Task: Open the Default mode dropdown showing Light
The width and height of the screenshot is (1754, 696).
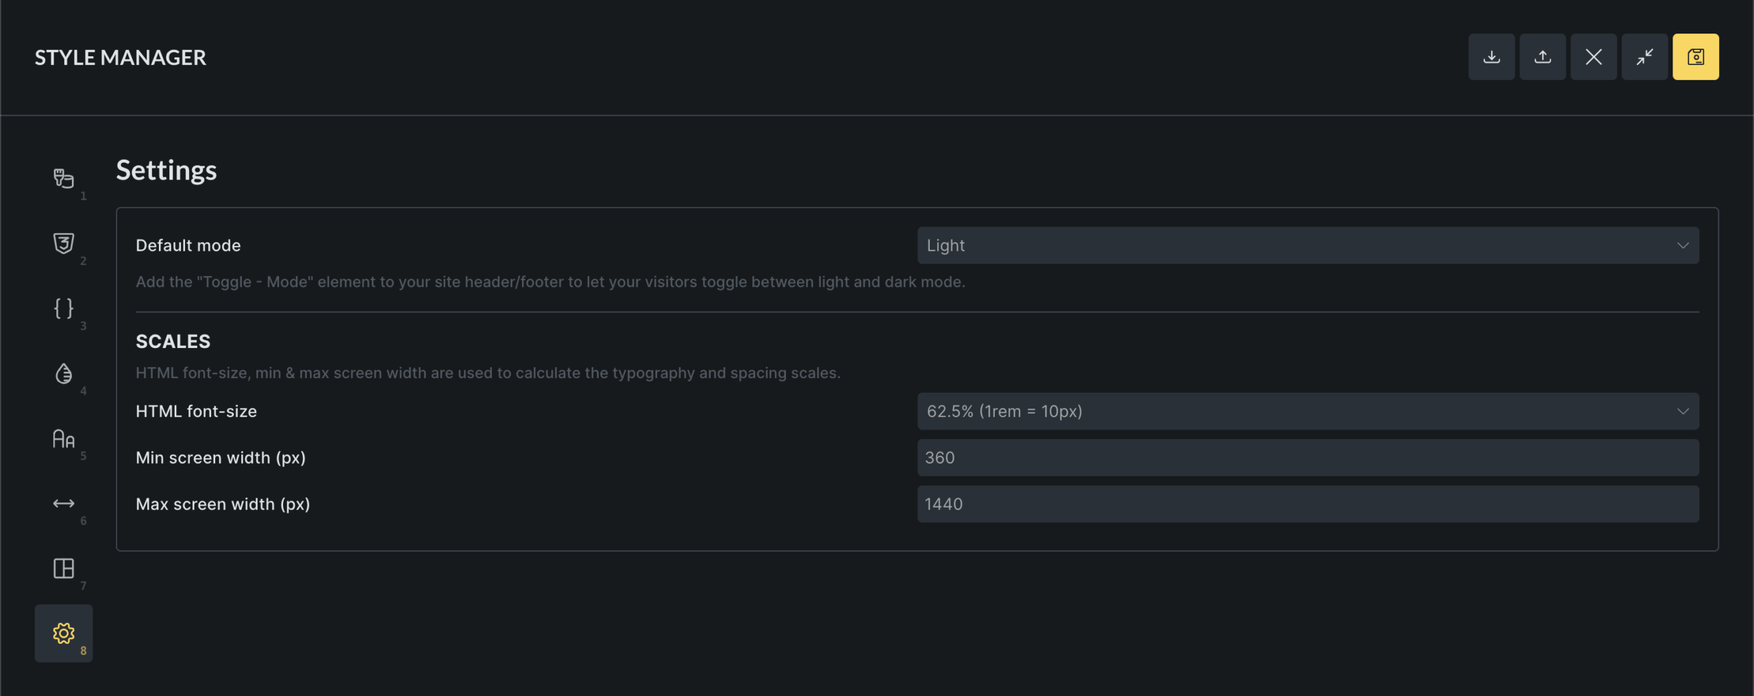Action: coord(1307,245)
